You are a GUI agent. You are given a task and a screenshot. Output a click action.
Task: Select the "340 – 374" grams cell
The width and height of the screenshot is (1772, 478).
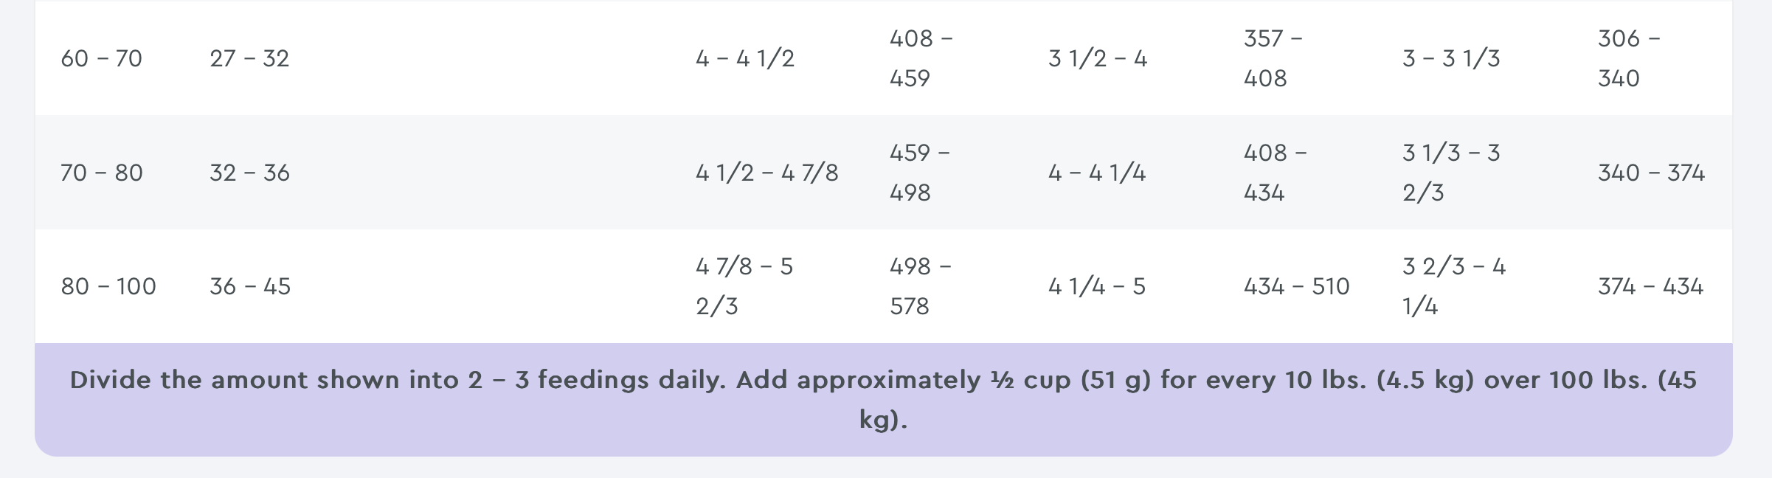coord(1651,173)
